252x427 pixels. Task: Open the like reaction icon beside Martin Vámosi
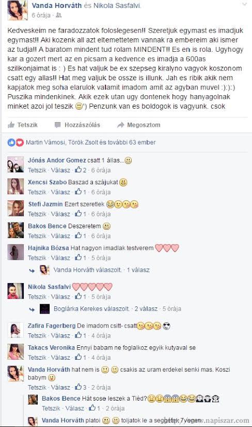click(x=11, y=142)
